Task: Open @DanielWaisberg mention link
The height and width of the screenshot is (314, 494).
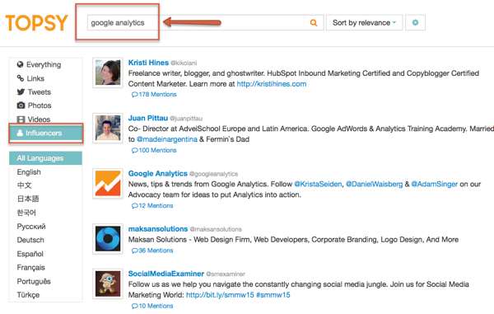Action: [x=375, y=184]
